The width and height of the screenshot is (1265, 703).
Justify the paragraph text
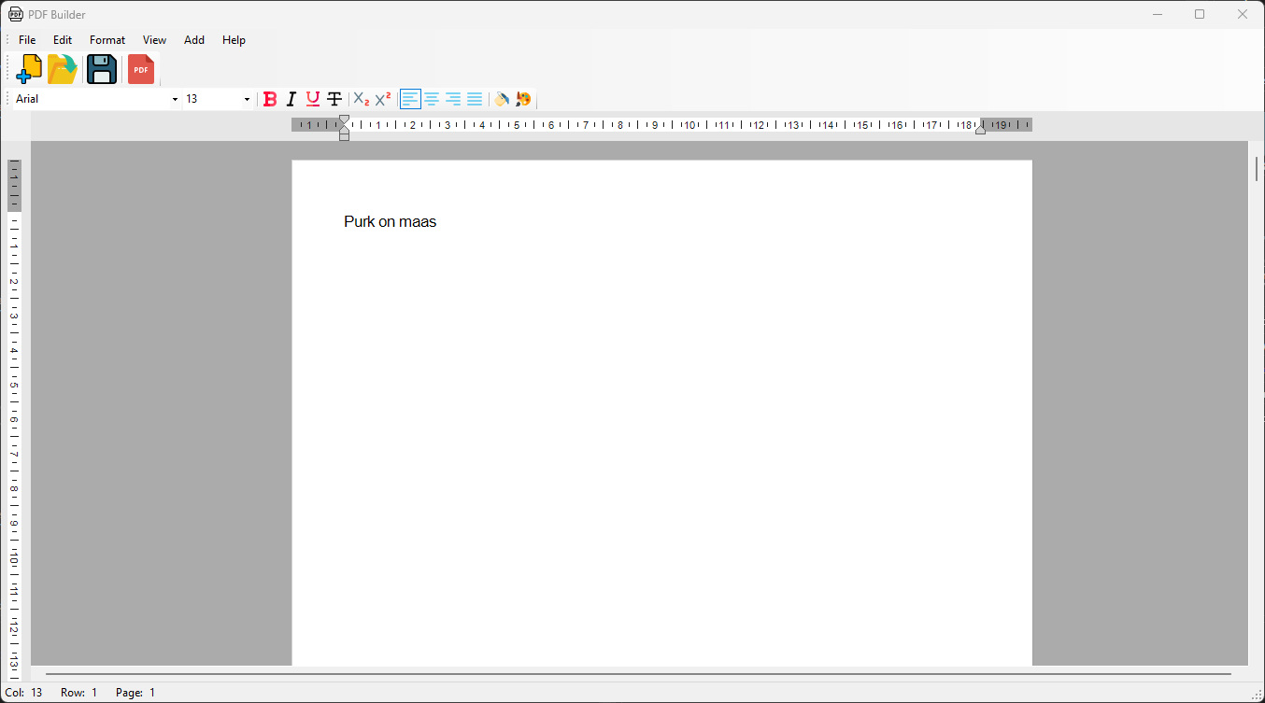[x=475, y=99]
